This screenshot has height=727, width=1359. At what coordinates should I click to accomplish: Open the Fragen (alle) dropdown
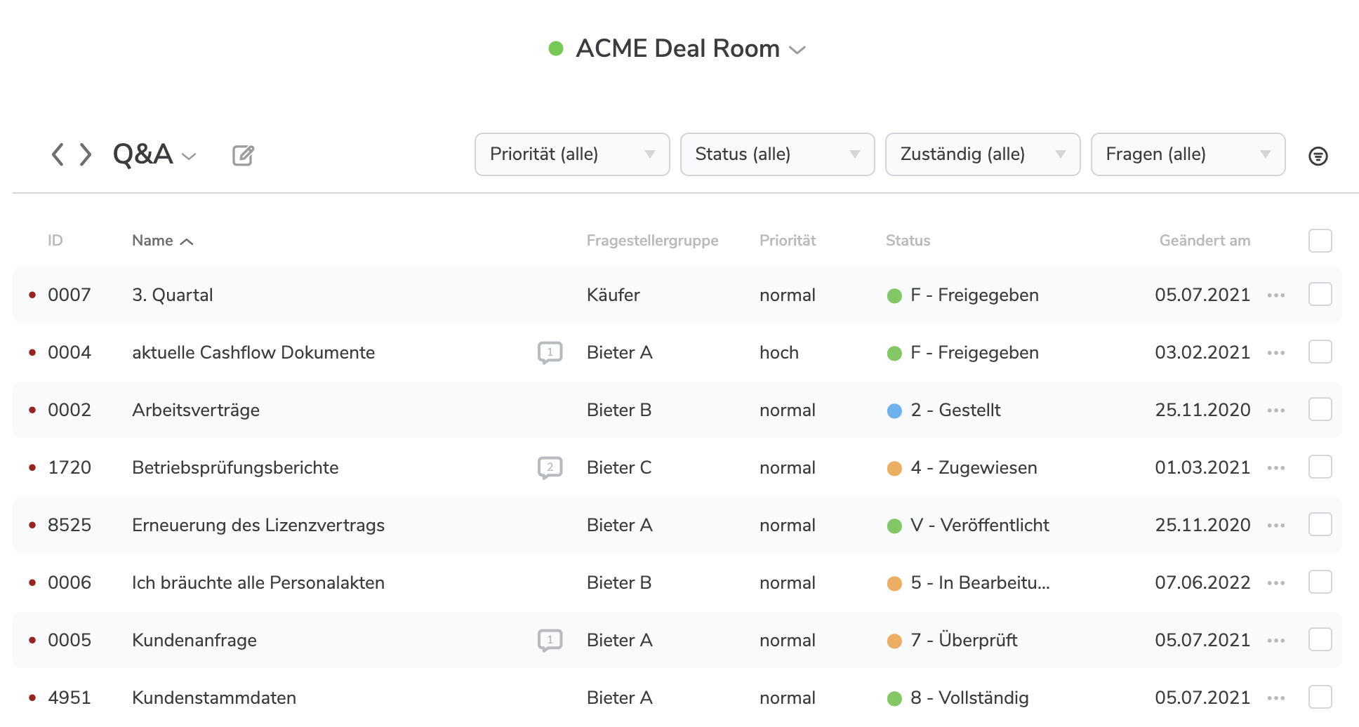[x=1188, y=154]
